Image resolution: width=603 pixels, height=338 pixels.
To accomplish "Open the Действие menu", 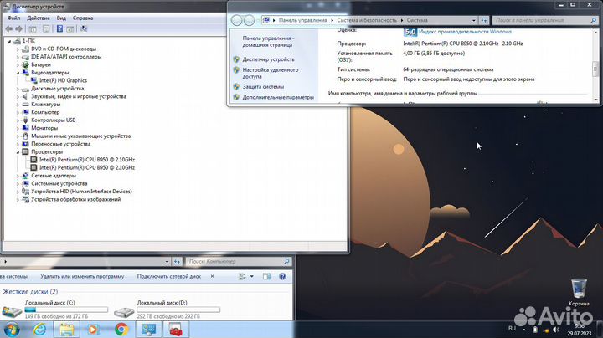I will coord(39,18).
